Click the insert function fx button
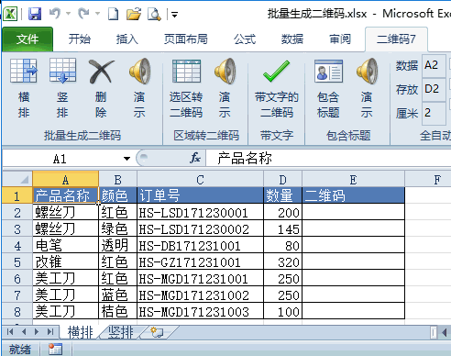The width and height of the screenshot is (451, 356). coord(195,158)
